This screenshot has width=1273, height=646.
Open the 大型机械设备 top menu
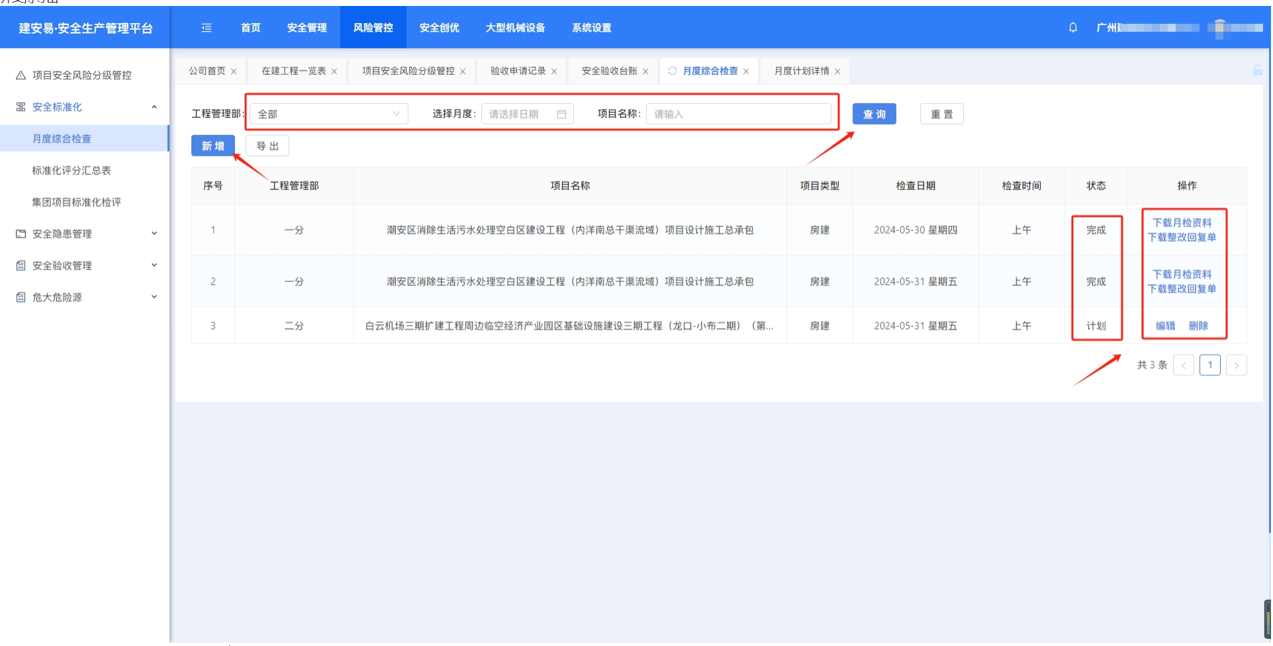coord(515,28)
